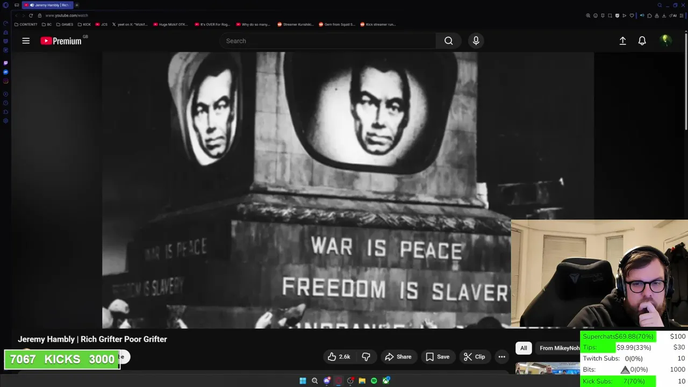Image resolution: width=688 pixels, height=387 pixels.
Task: Open Why do so many bookmark
Action: coord(254,24)
